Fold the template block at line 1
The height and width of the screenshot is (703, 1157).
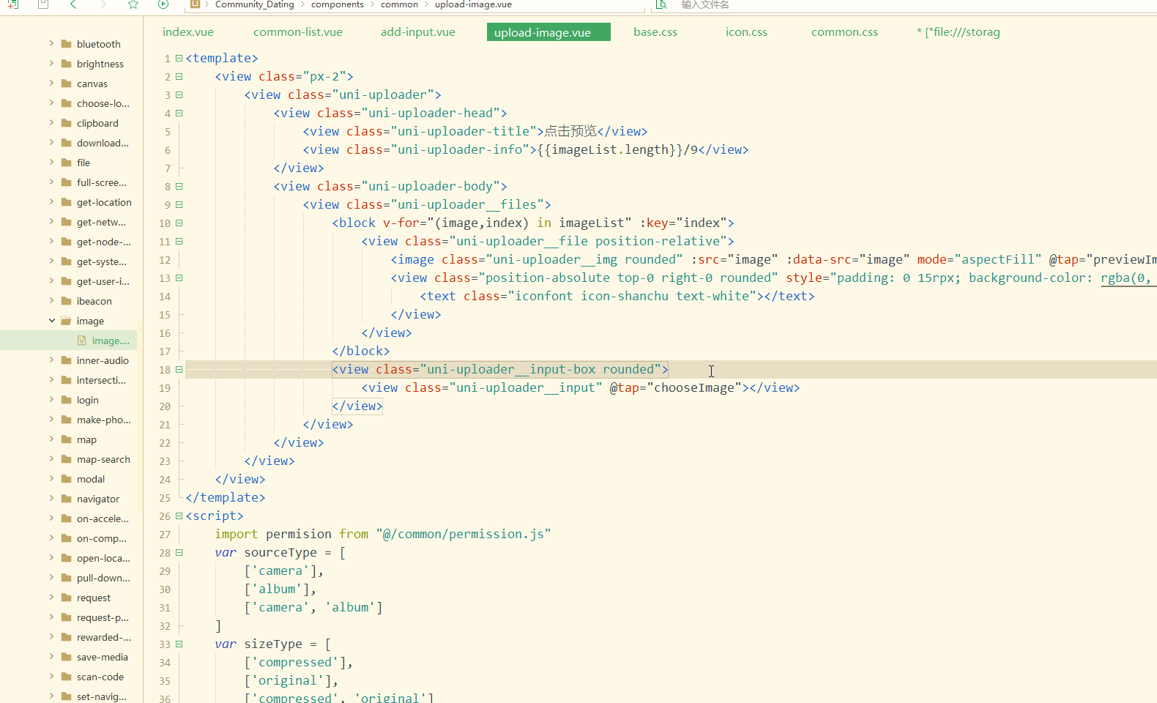[x=179, y=58]
